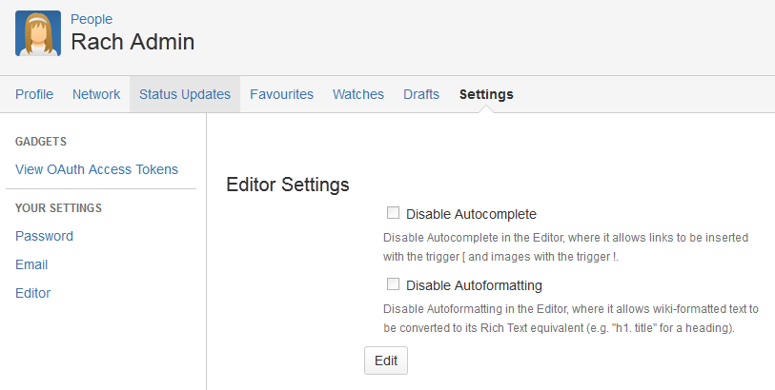Select the Editor settings link in sidebar
775x390 pixels.
[x=33, y=293]
